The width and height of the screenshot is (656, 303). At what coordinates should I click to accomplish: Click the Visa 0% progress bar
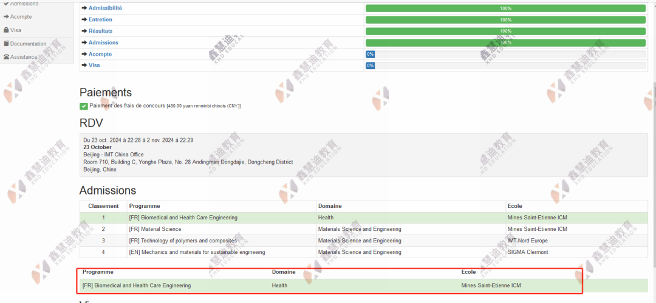click(x=505, y=65)
